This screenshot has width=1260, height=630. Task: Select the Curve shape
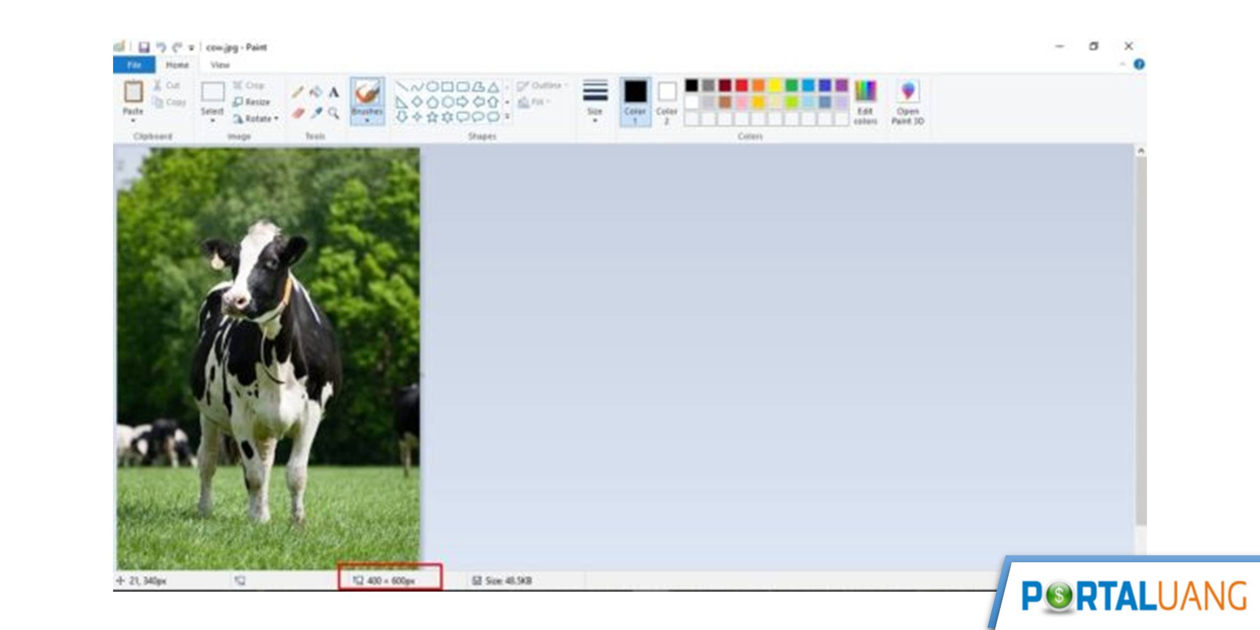coord(417,86)
